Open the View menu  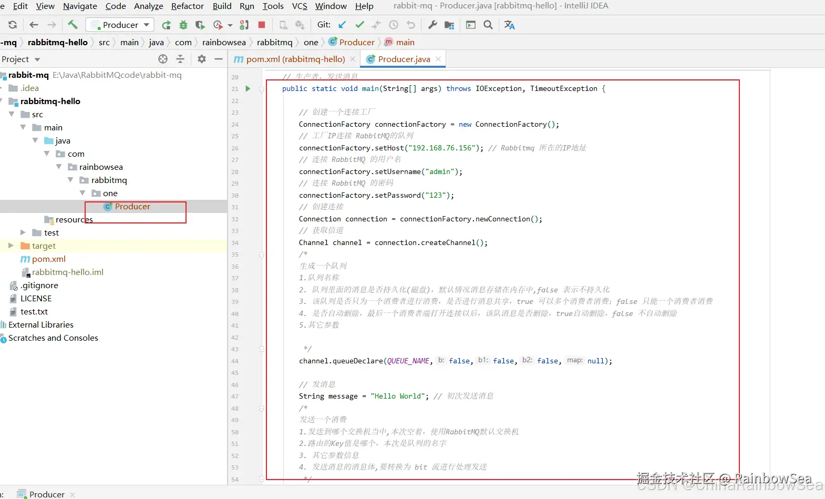tap(45, 6)
